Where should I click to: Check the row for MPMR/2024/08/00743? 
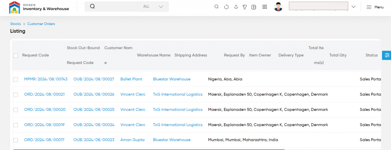point(16,79)
